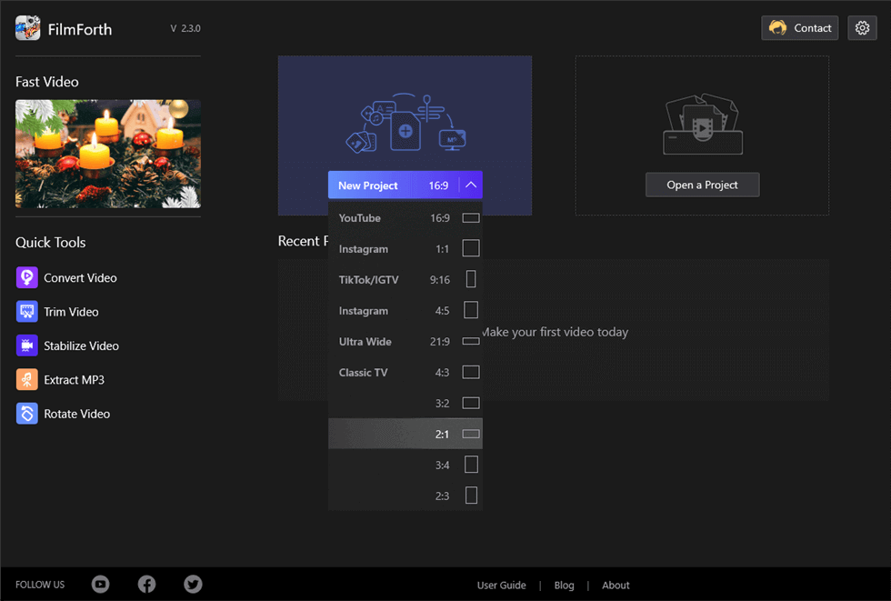
Task: Click the 21:9 ultra wide shape icon
Action: [471, 341]
